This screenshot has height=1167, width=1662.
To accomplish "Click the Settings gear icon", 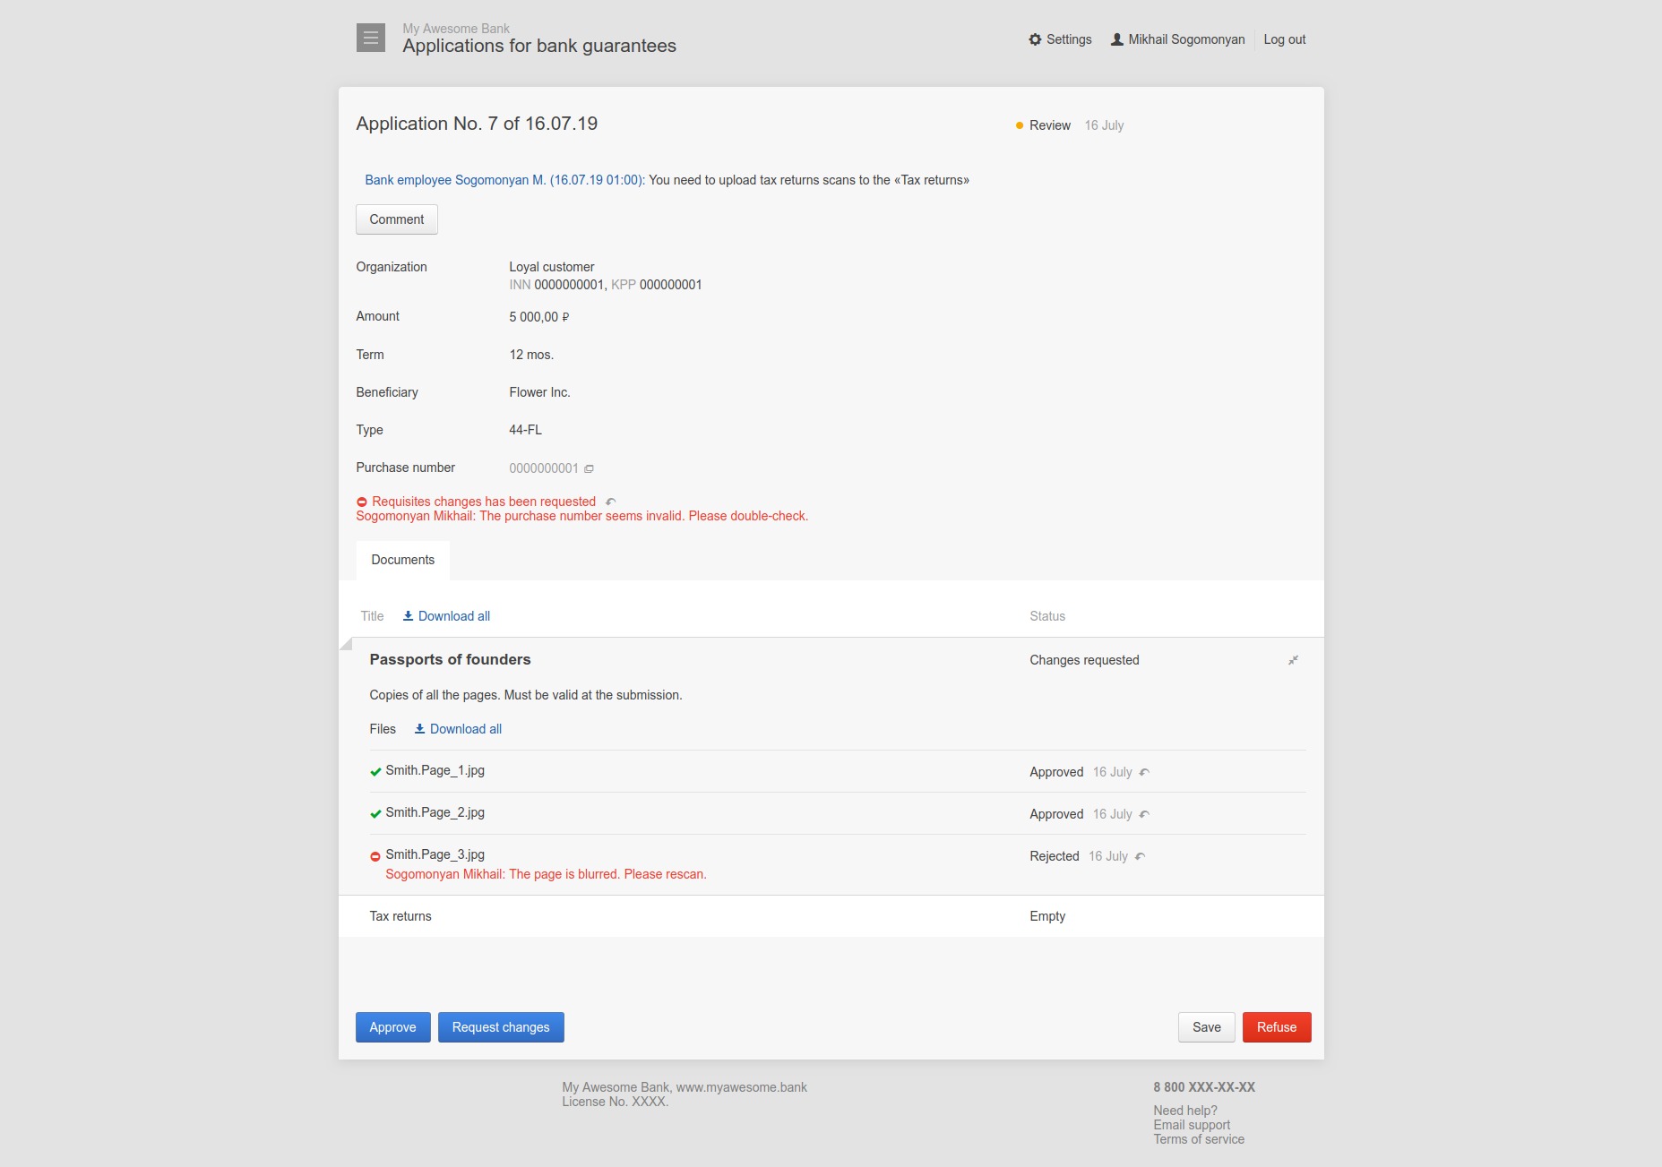I will coord(1035,39).
